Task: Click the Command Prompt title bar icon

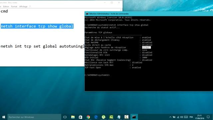Action: tap(87, 14)
